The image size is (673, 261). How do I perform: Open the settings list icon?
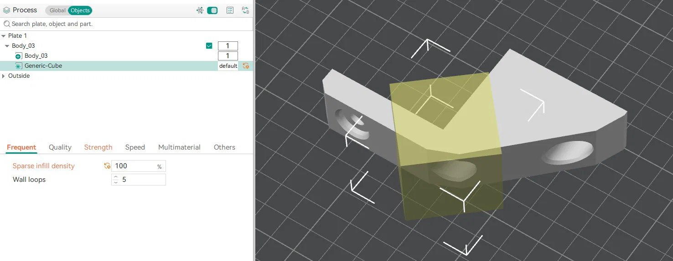coord(230,10)
